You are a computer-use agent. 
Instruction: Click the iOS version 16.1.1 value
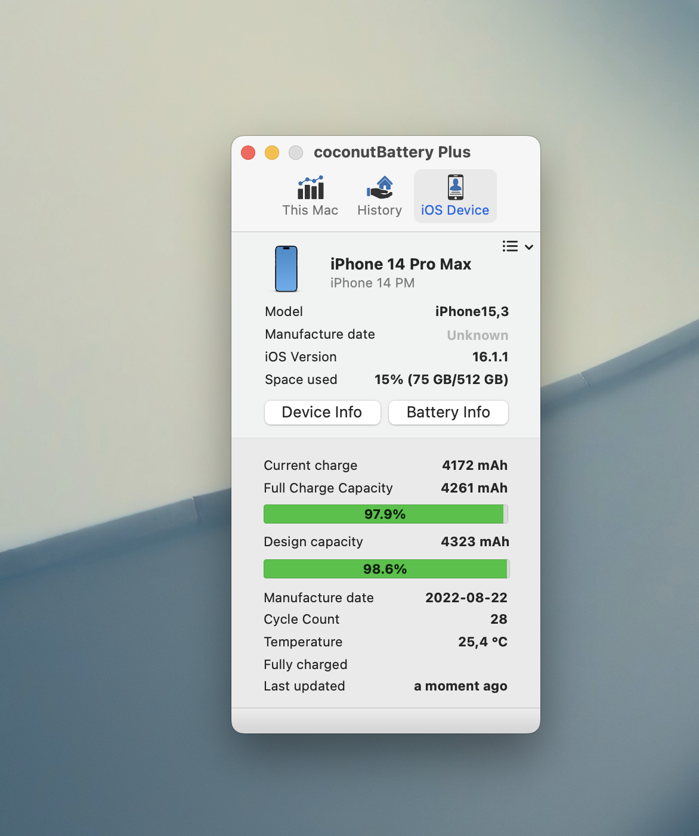click(490, 357)
